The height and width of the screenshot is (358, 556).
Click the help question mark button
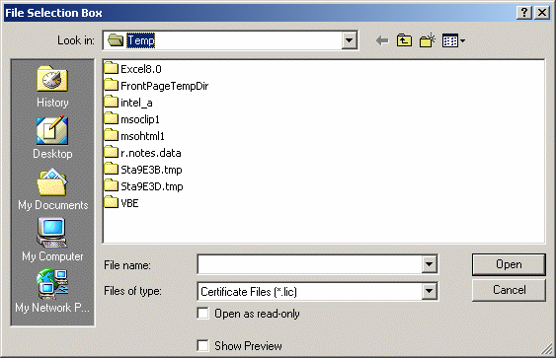(524, 13)
